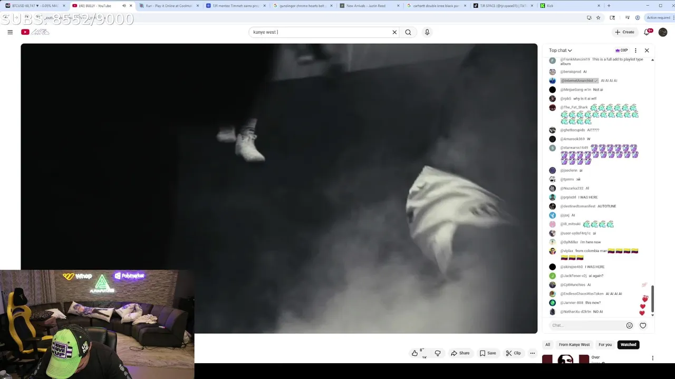
Task: Click @JackFener-v2j 'ai again?' message
Action: tap(596, 276)
